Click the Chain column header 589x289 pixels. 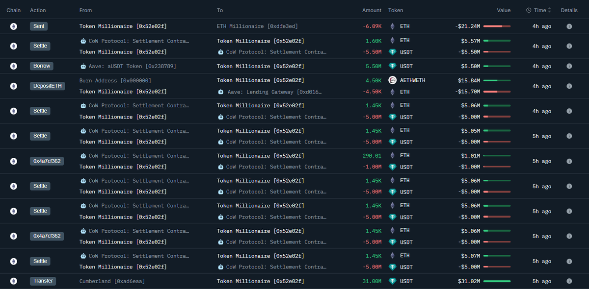pyautogui.click(x=13, y=10)
